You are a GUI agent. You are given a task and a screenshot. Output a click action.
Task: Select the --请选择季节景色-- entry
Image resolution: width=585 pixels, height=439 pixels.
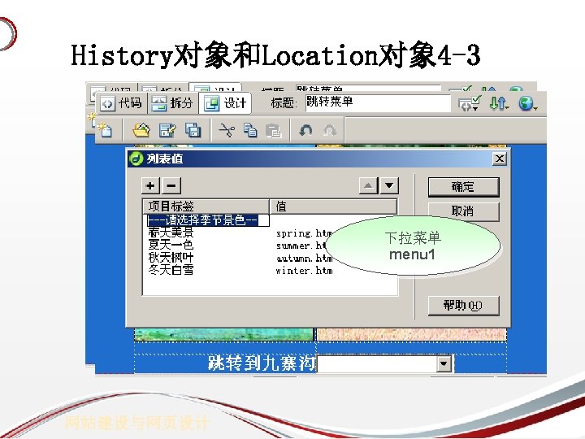(x=208, y=220)
